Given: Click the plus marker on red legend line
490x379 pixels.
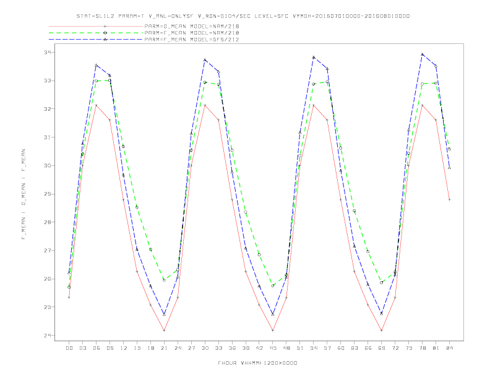Looking at the screenshot, I should [105, 26].
